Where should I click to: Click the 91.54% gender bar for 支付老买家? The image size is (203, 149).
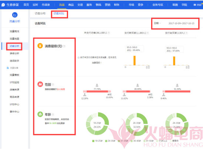177,91
